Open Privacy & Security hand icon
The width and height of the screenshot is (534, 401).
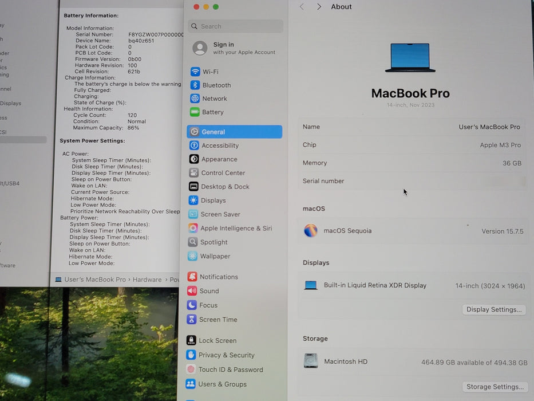coord(191,355)
